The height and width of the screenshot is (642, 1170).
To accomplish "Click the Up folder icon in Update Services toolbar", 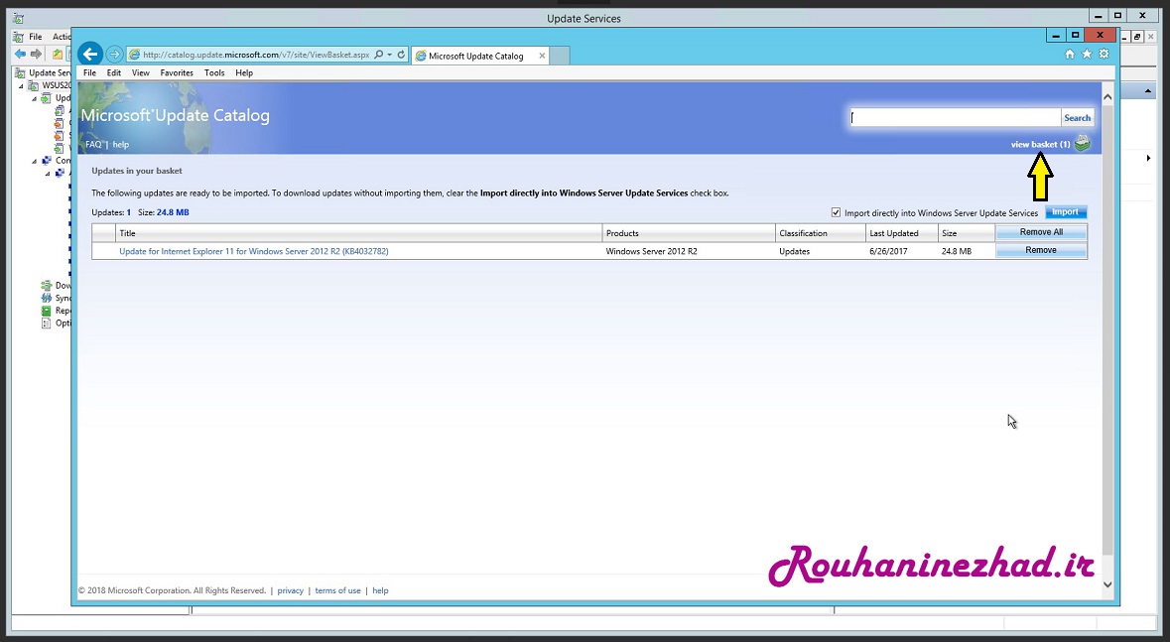I will tap(58, 54).
